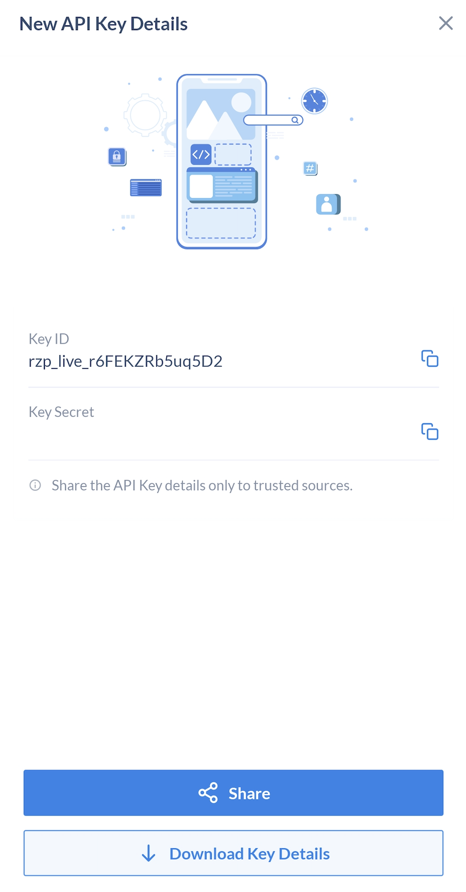
Task: Click the code brackets icon on the phone
Action: [201, 155]
